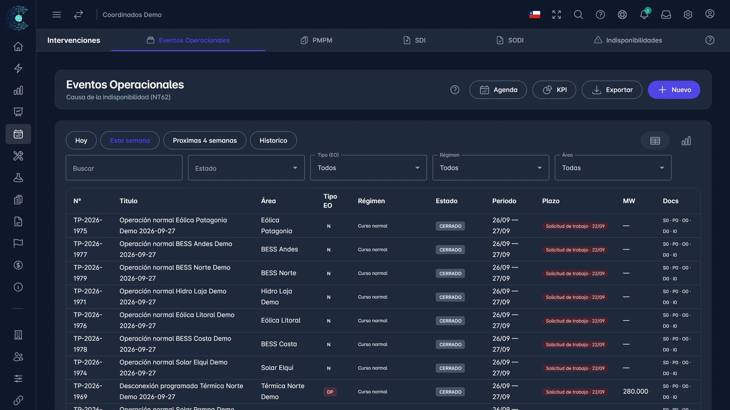Select Esta semana filter chip
This screenshot has height=410, width=730.
click(x=130, y=140)
